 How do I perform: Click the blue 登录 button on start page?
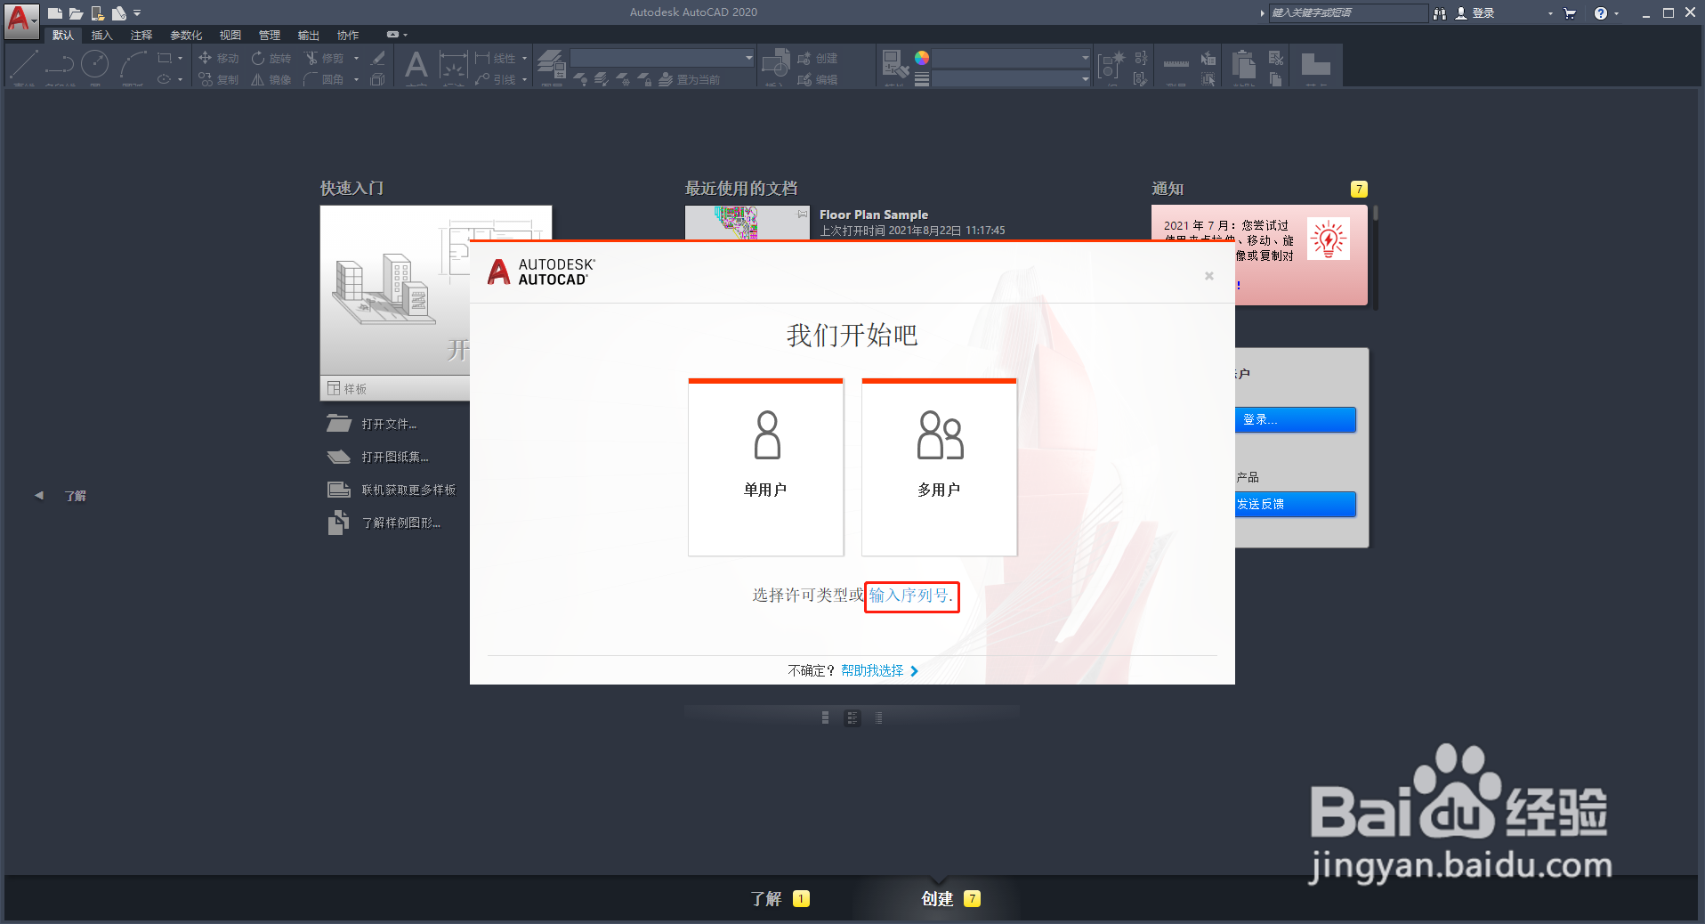1296,419
